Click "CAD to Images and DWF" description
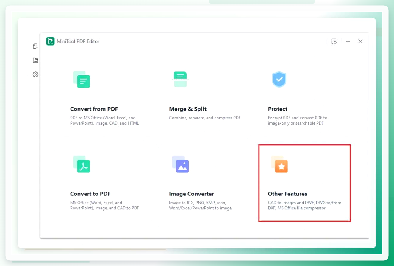The image size is (394, 266). [291, 203]
